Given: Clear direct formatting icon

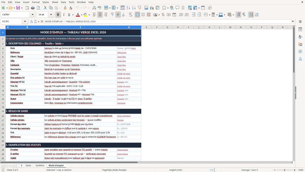Looking at the screenshot, I should [x=71, y=8].
